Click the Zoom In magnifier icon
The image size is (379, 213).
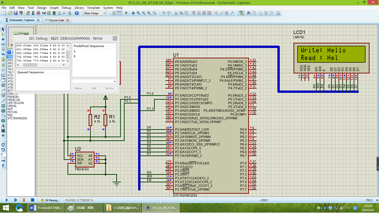[138, 13]
